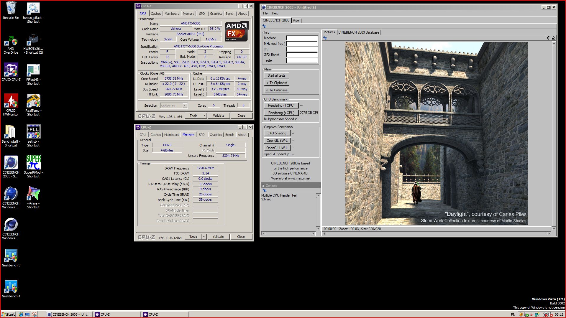This screenshot has height=318, width=566.
Task: Open File menu in CINEBENCH
Action: pyautogui.click(x=265, y=13)
